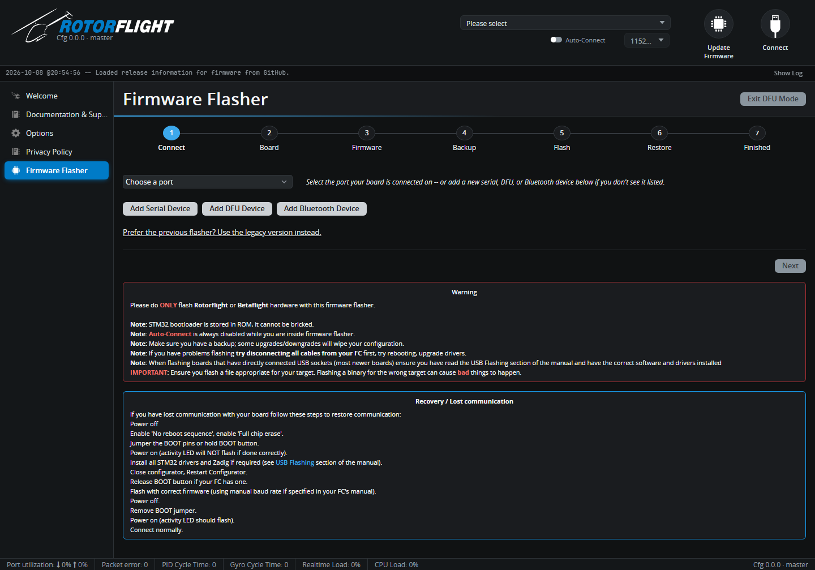Click step 1 Connect circle
This screenshot has height=570, width=815.
point(171,133)
